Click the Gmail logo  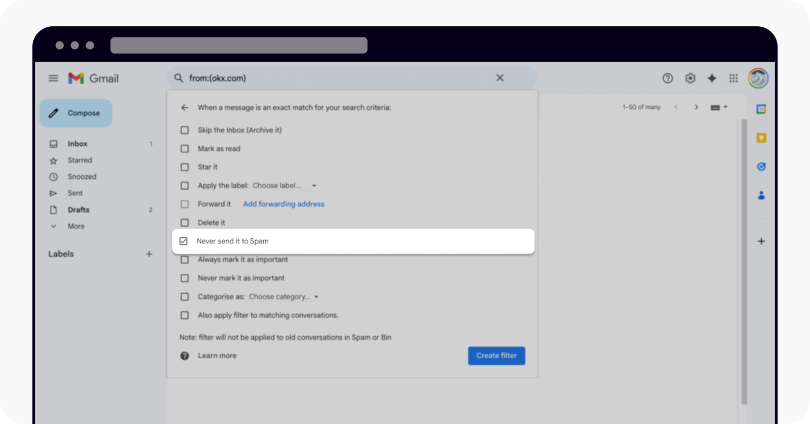coord(94,78)
